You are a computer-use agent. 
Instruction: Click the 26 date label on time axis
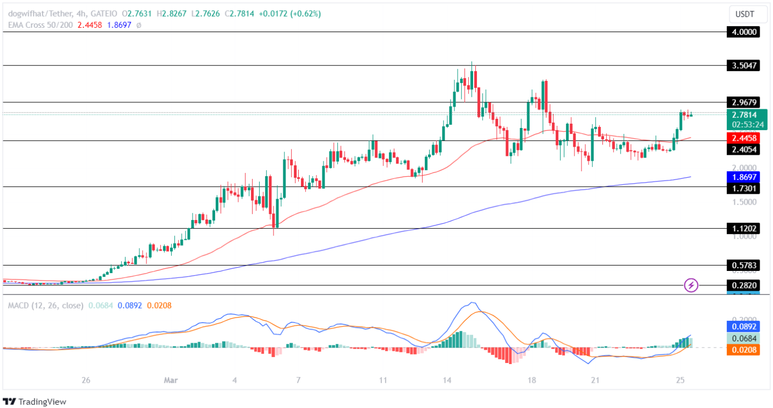(x=86, y=380)
